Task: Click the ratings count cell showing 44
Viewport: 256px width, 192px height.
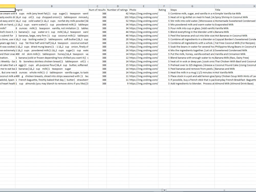Action: pyautogui.click(x=118, y=32)
